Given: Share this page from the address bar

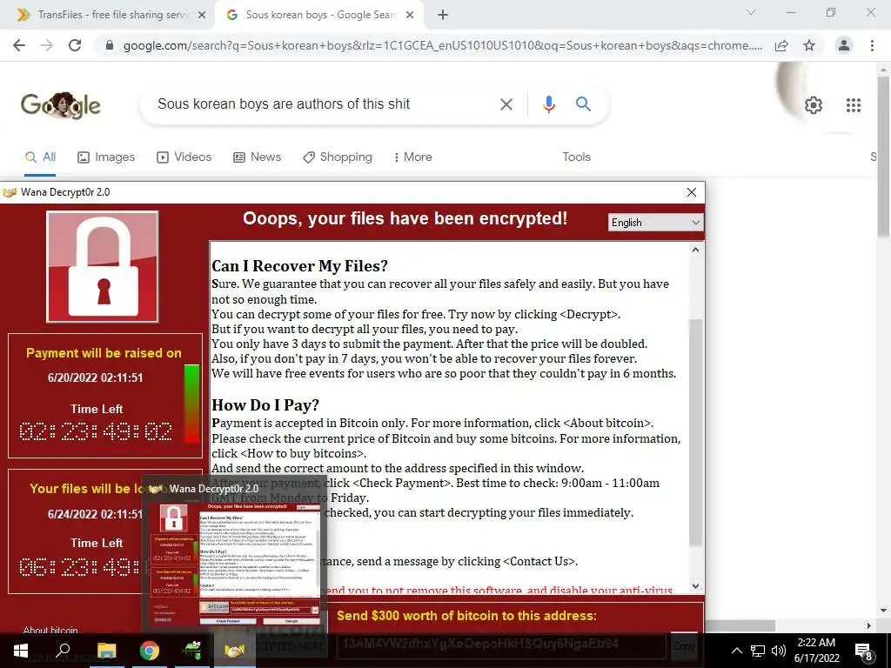Looking at the screenshot, I should tap(781, 45).
